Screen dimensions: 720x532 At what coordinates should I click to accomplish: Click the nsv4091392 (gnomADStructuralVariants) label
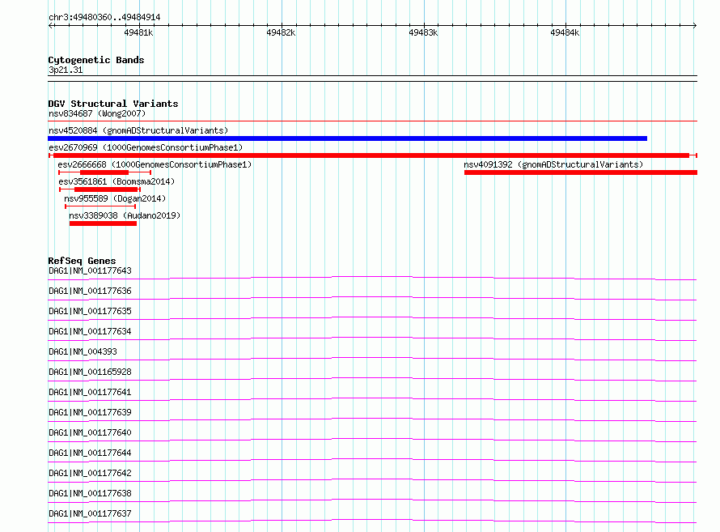click(x=553, y=164)
